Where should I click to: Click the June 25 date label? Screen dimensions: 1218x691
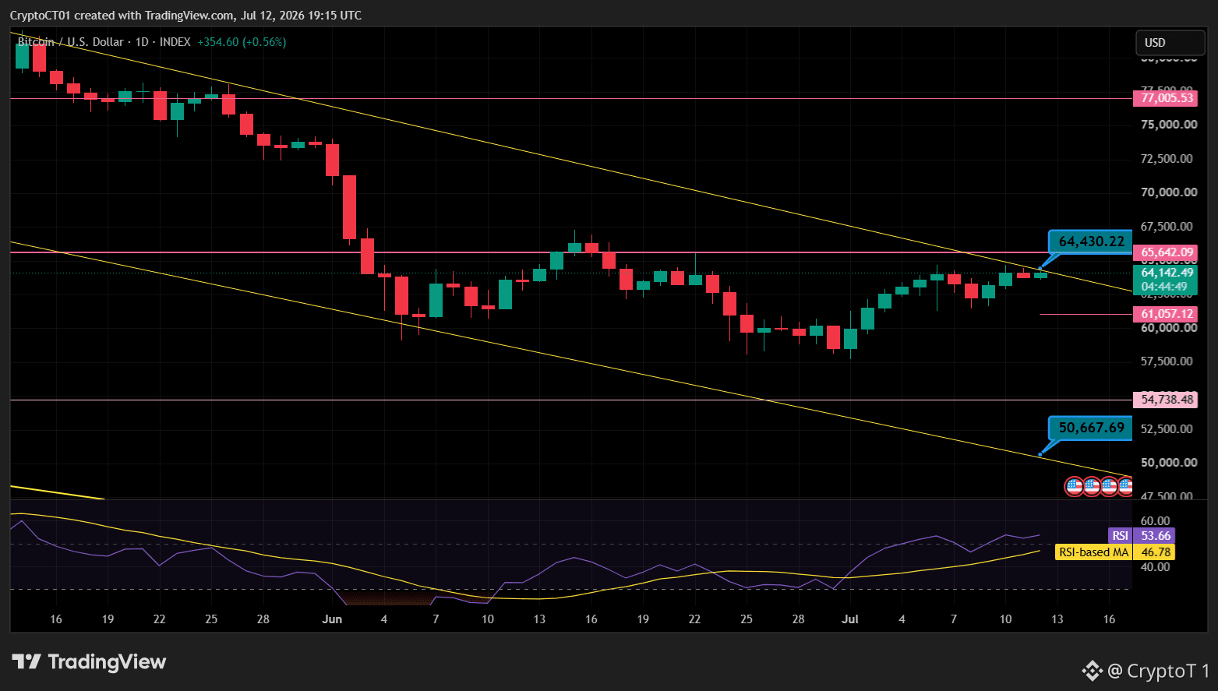(747, 619)
